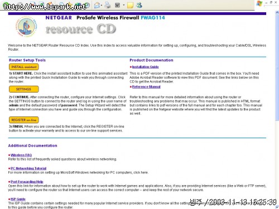Click the 'NETGEAR' brand text
The width and height of the screenshot is (279, 209).
click(x=59, y=18)
